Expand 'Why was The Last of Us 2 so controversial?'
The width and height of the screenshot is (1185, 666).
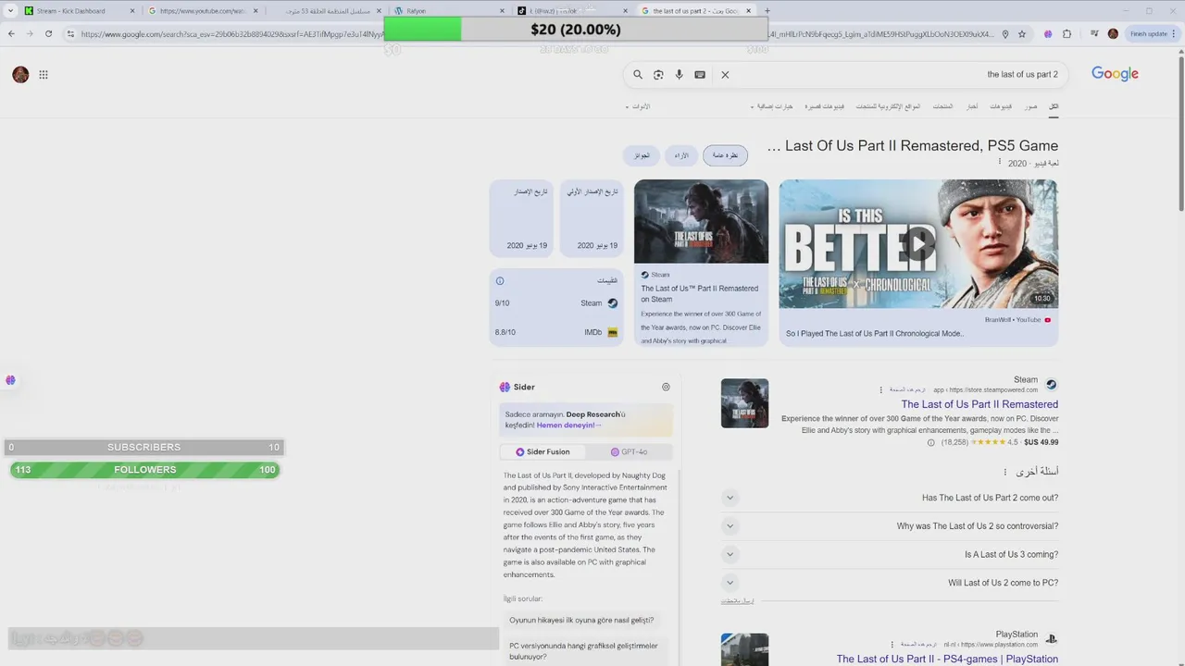pyautogui.click(x=890, y=526)
